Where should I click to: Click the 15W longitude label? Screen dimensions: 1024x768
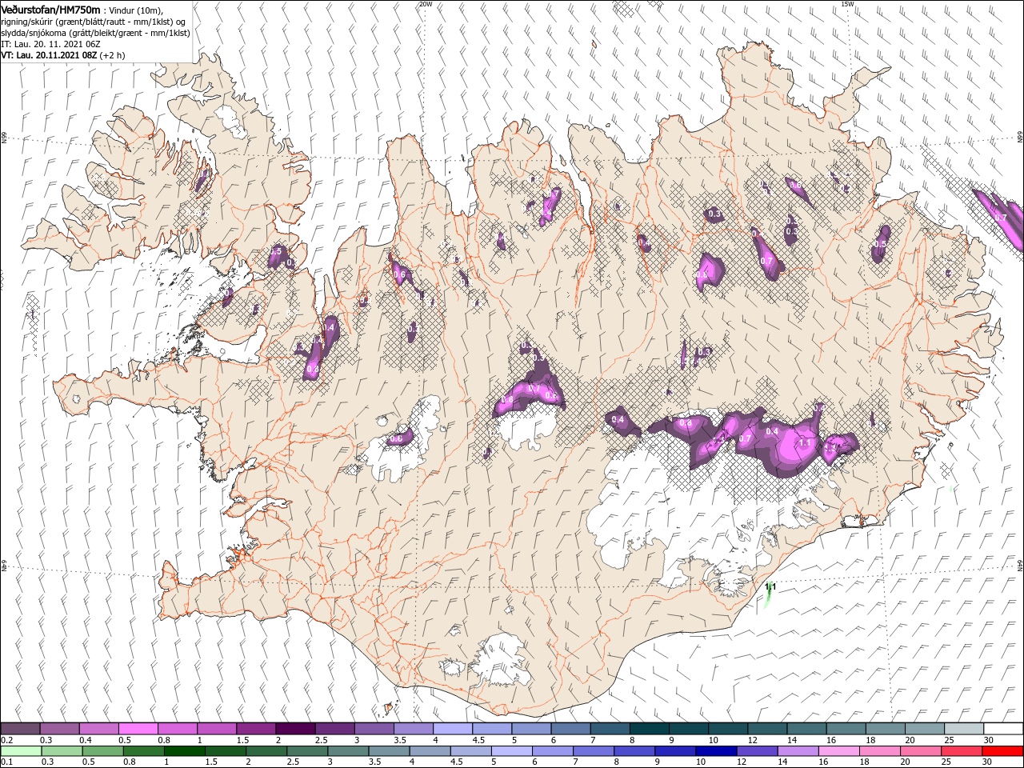[x=846, y=4]
